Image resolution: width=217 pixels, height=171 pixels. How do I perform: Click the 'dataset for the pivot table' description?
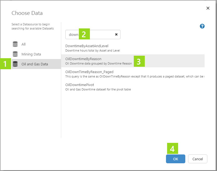coord(98,89)
